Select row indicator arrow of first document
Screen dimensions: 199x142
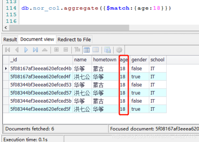pos(6,69)
